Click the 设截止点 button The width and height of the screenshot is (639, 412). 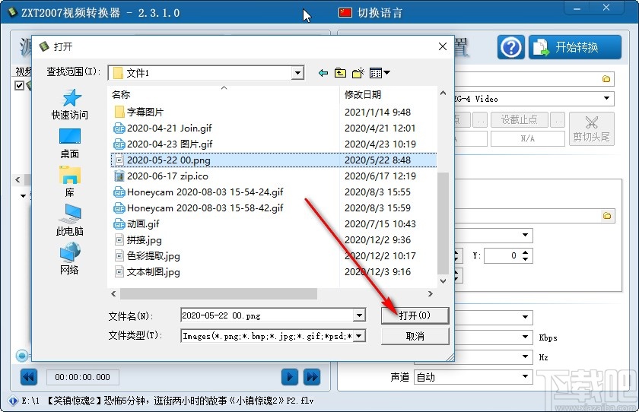pos(519,119)
